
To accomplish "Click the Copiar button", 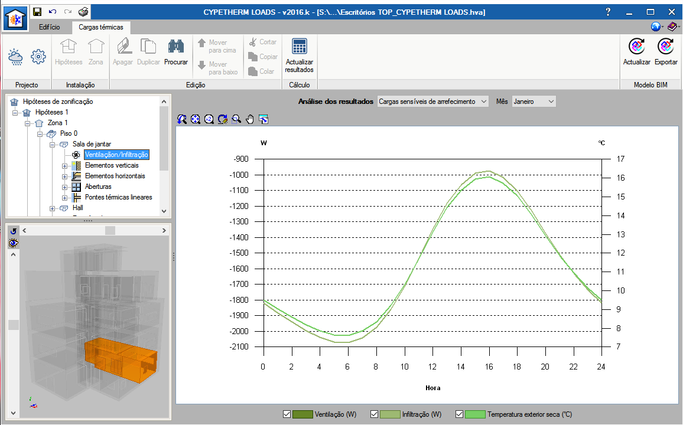I will 263,57.
